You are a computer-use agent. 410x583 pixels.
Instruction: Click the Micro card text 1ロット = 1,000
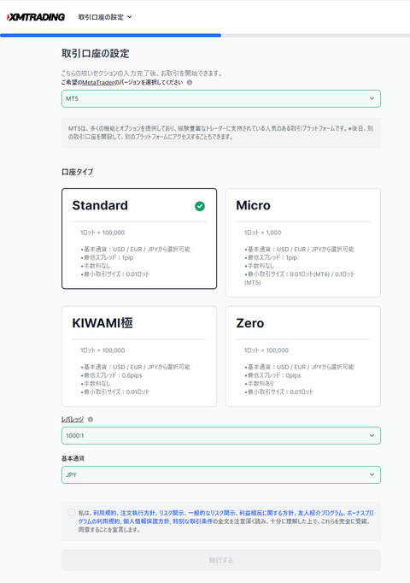coord(262,233)
